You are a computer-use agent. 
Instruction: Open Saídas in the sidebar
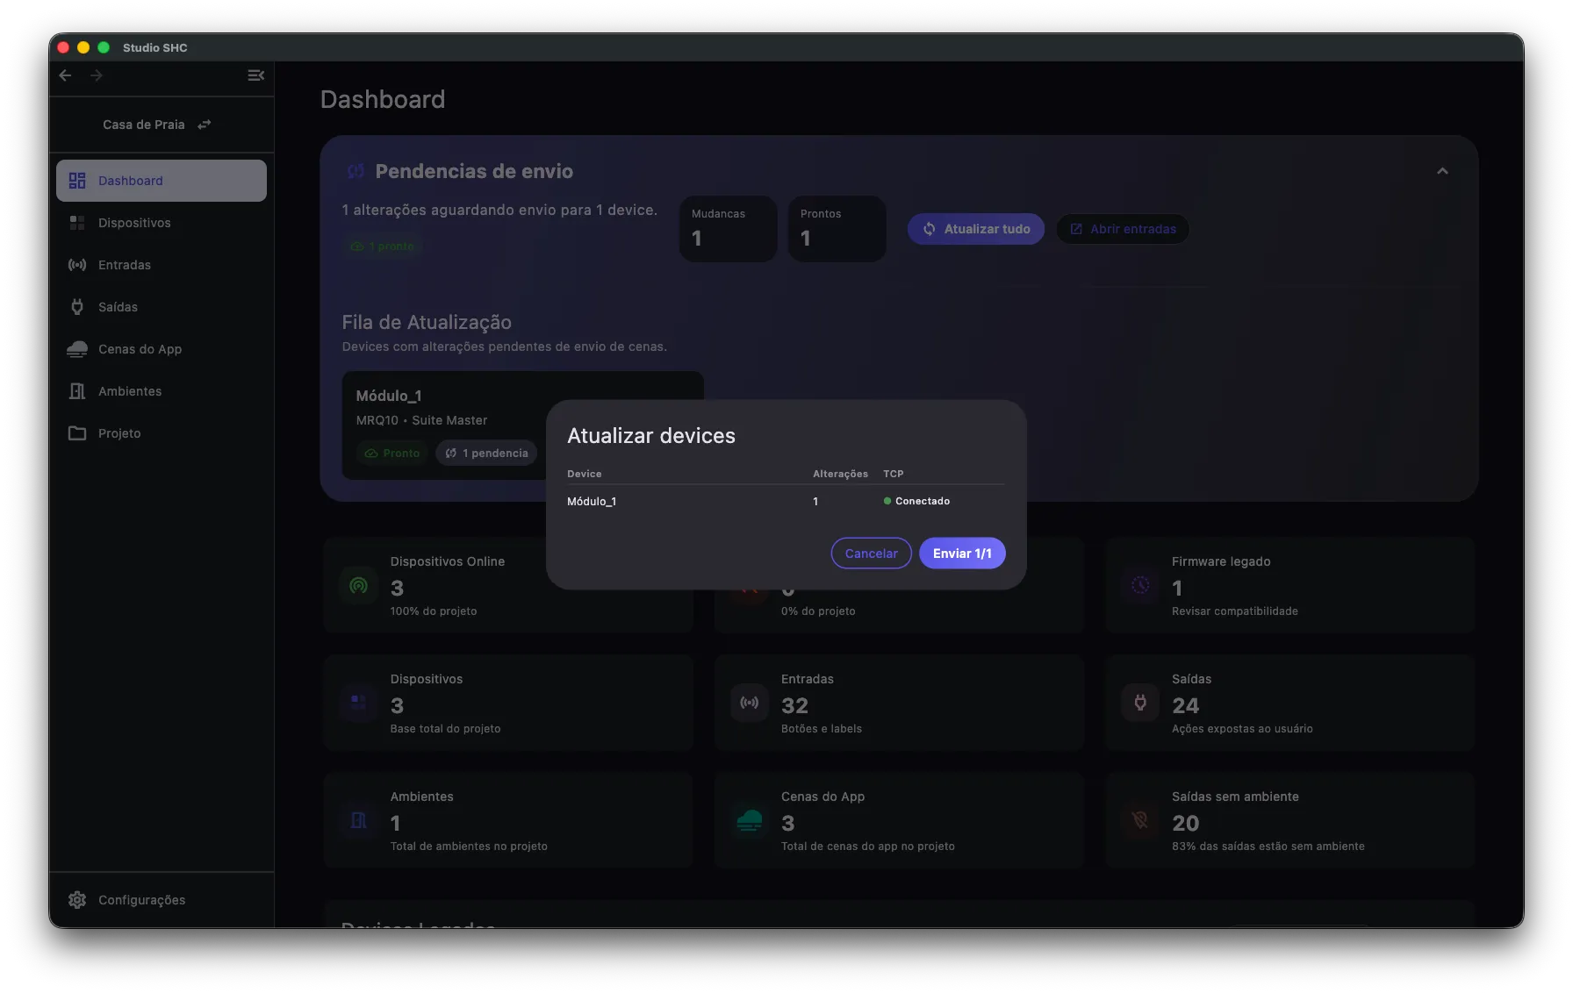point(162,307)
